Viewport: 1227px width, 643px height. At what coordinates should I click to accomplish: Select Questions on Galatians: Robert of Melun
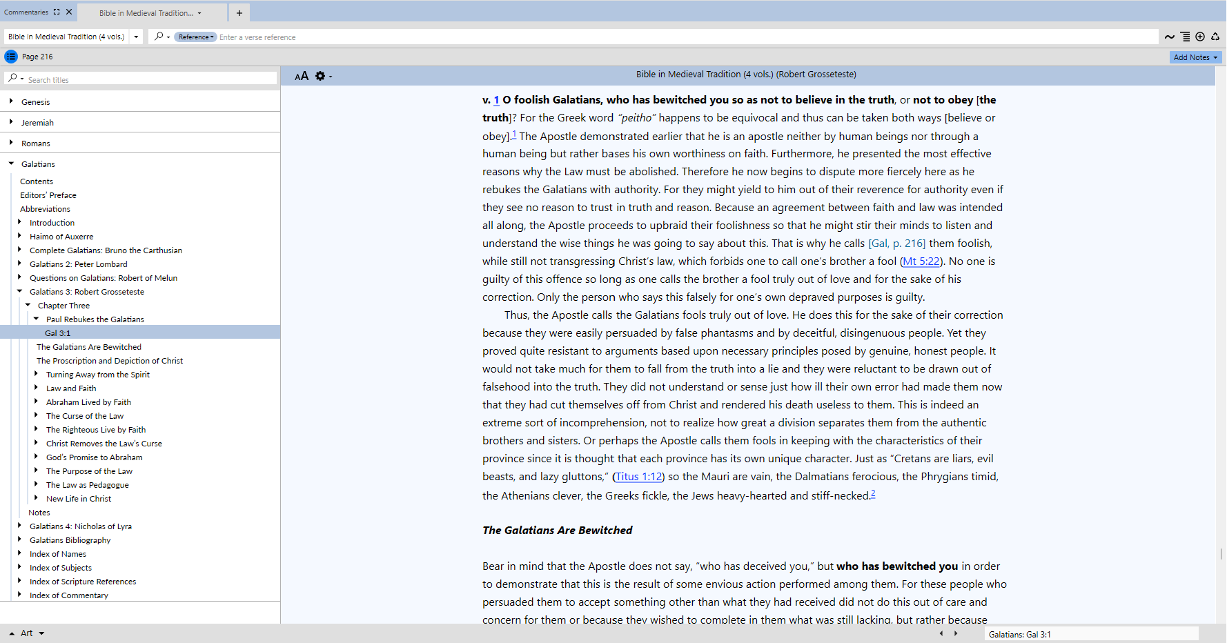point(104,278)
